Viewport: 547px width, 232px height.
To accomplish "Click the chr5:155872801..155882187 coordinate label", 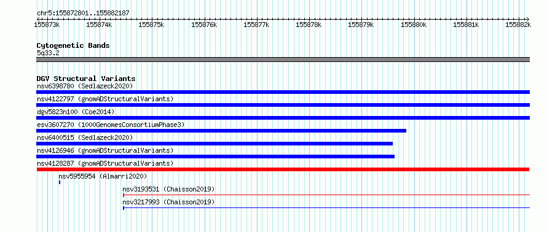I will click(x=83, y=14).
